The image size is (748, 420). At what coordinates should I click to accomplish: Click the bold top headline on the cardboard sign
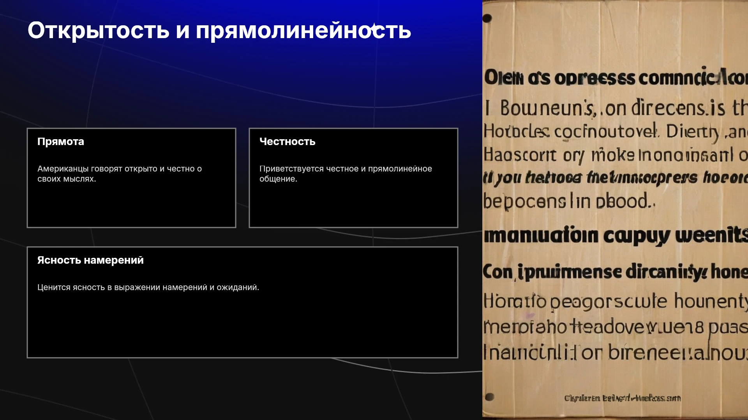(x=616, y=77)
